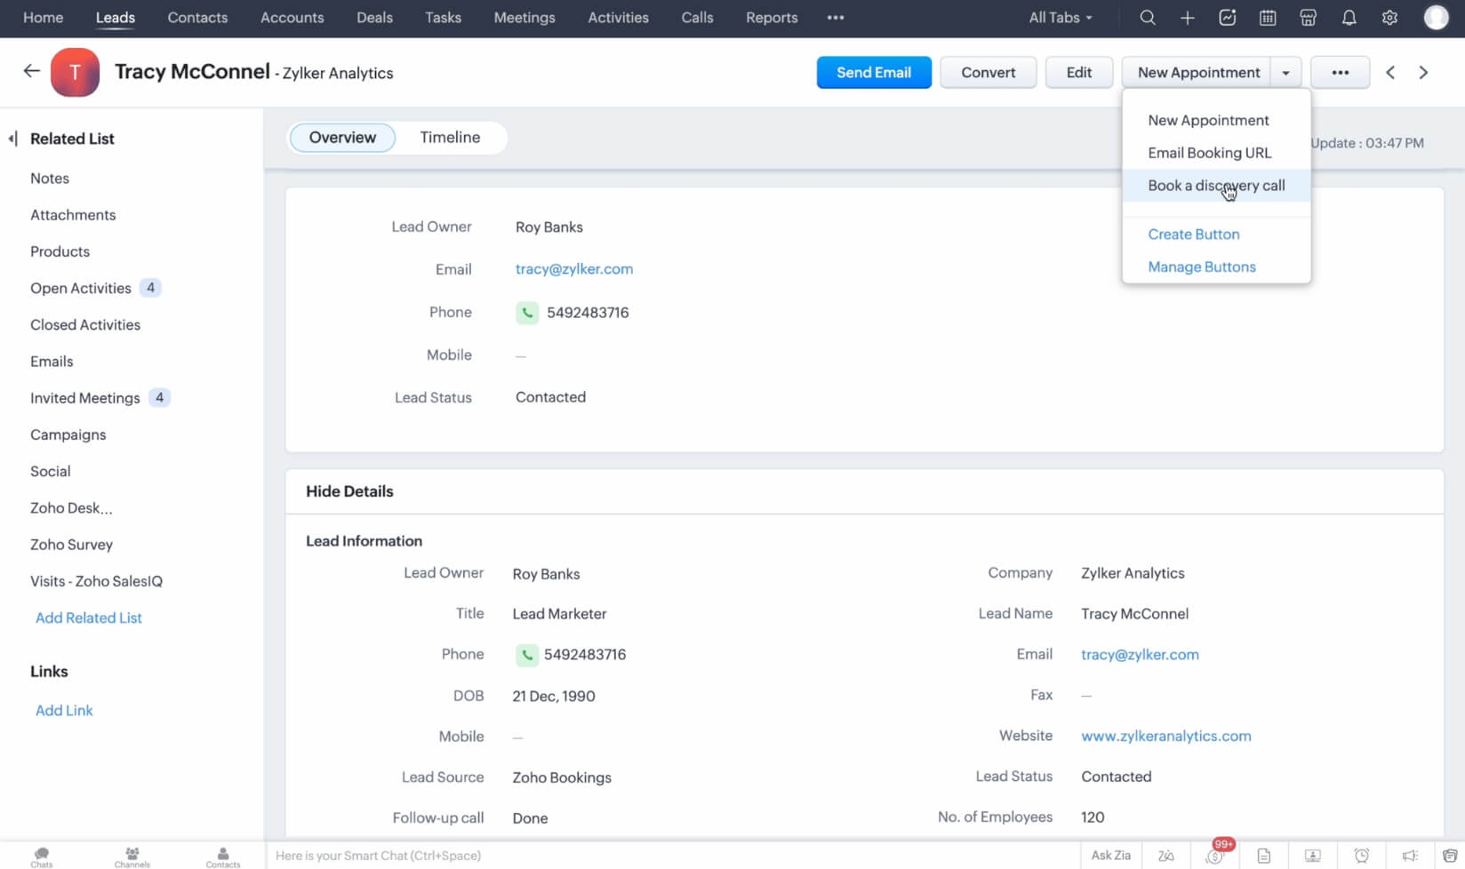Open the signals chart icon in top bar

(x=1228, y=18)
